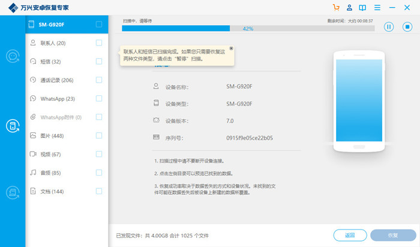Click the 设备名称 person icon
420x247 pixels.
[x=156, y=86]
